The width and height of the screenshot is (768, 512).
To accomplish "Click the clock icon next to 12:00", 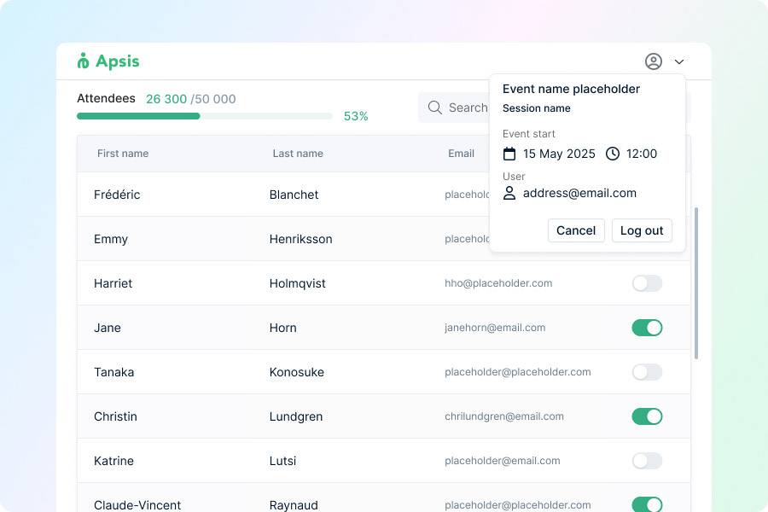I will (613, 154).
